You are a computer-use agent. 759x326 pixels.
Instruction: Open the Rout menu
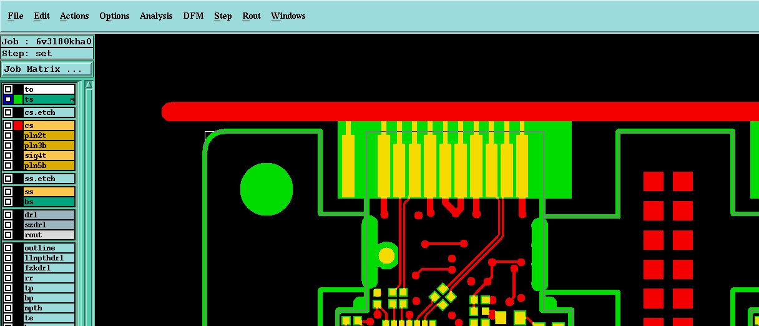coord(252,16)
